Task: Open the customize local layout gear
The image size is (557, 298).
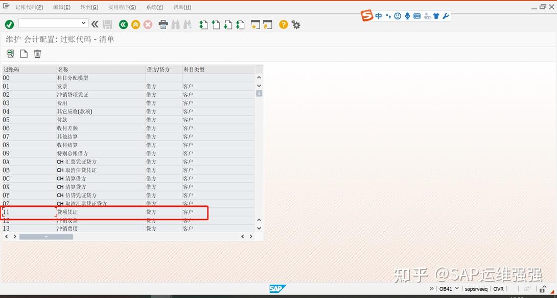Action: click(296, 24)
